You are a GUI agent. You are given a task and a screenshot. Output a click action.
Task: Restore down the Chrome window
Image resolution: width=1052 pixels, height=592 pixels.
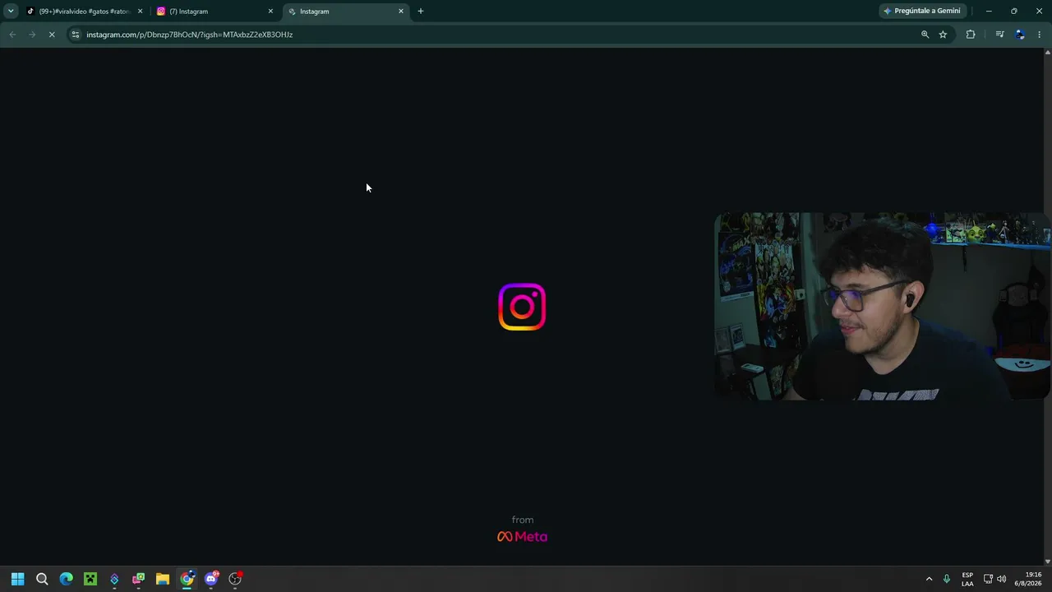coord(1014,11)
